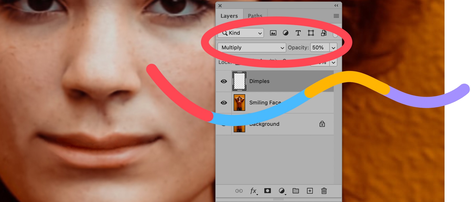
Task: Toggle the Background layer lock icon
Action: pyautogui.click(x=322, y=124)
